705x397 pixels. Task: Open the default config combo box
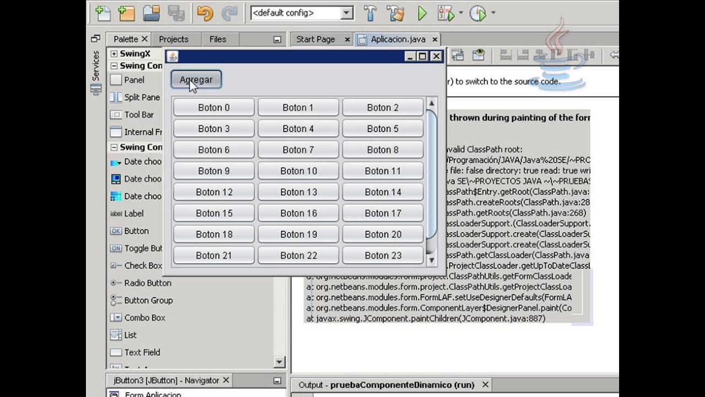302,13
